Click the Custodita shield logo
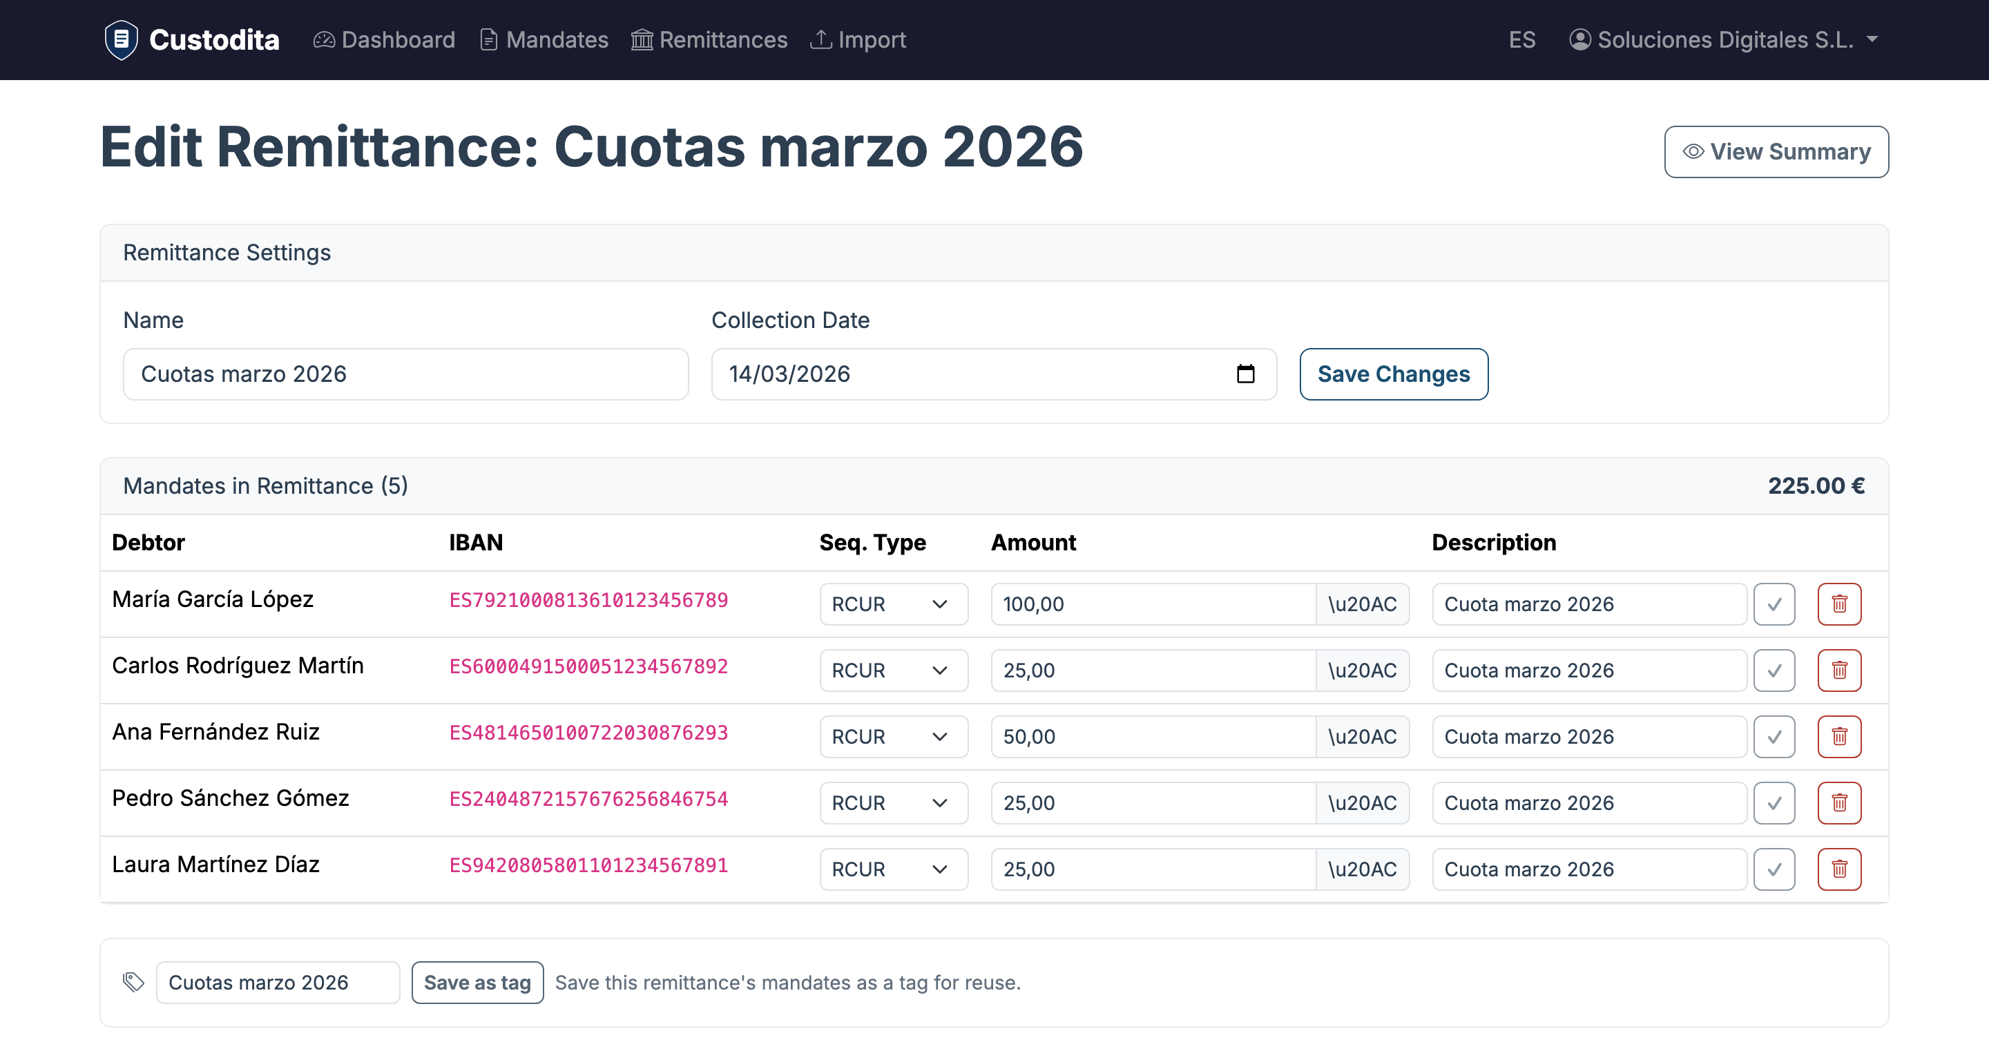The height and width of the screenshot is (1051, 1989). 122,39
